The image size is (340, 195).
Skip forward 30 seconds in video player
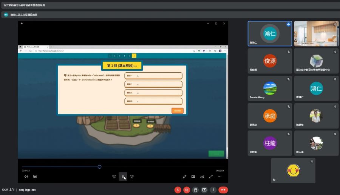[132, 177]
